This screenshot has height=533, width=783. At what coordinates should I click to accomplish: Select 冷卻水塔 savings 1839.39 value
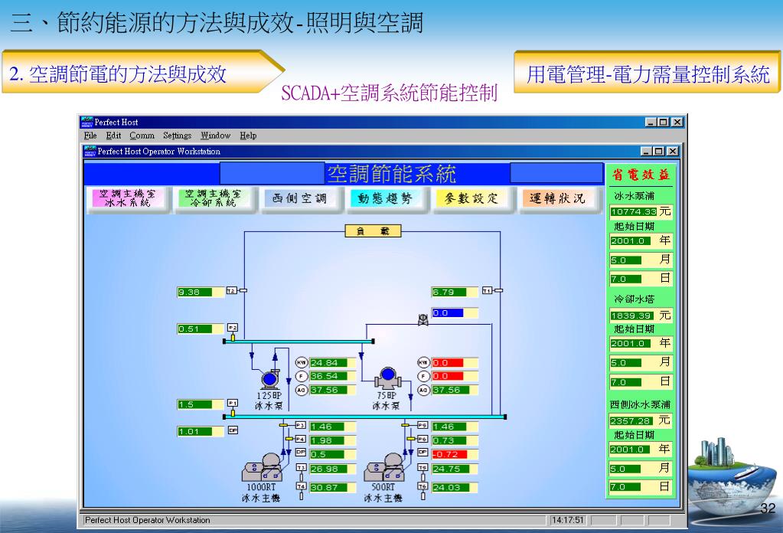pos(631,316)
